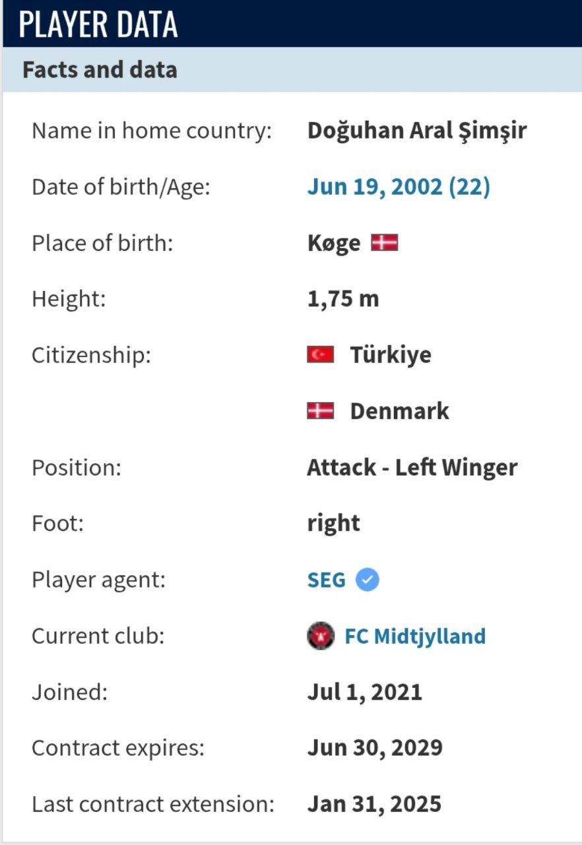Click the FC Midtjylland club crest
The width and height of the screenshot is (582, 845).
[x=321, y=636]
